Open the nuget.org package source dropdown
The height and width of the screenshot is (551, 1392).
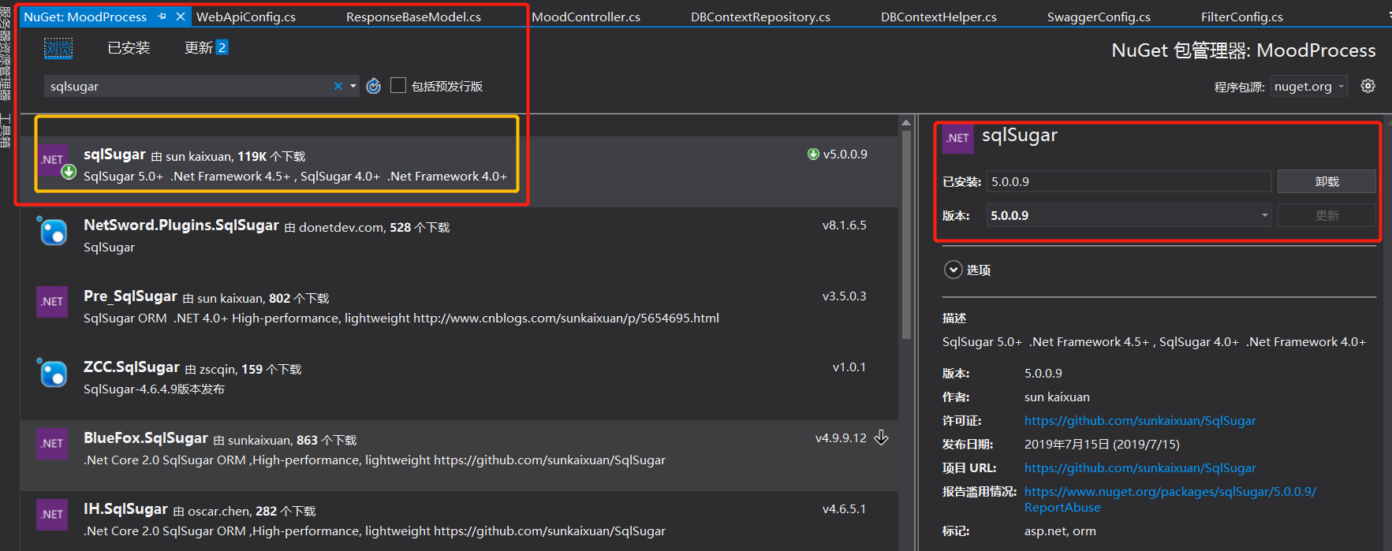[1309, 86]
